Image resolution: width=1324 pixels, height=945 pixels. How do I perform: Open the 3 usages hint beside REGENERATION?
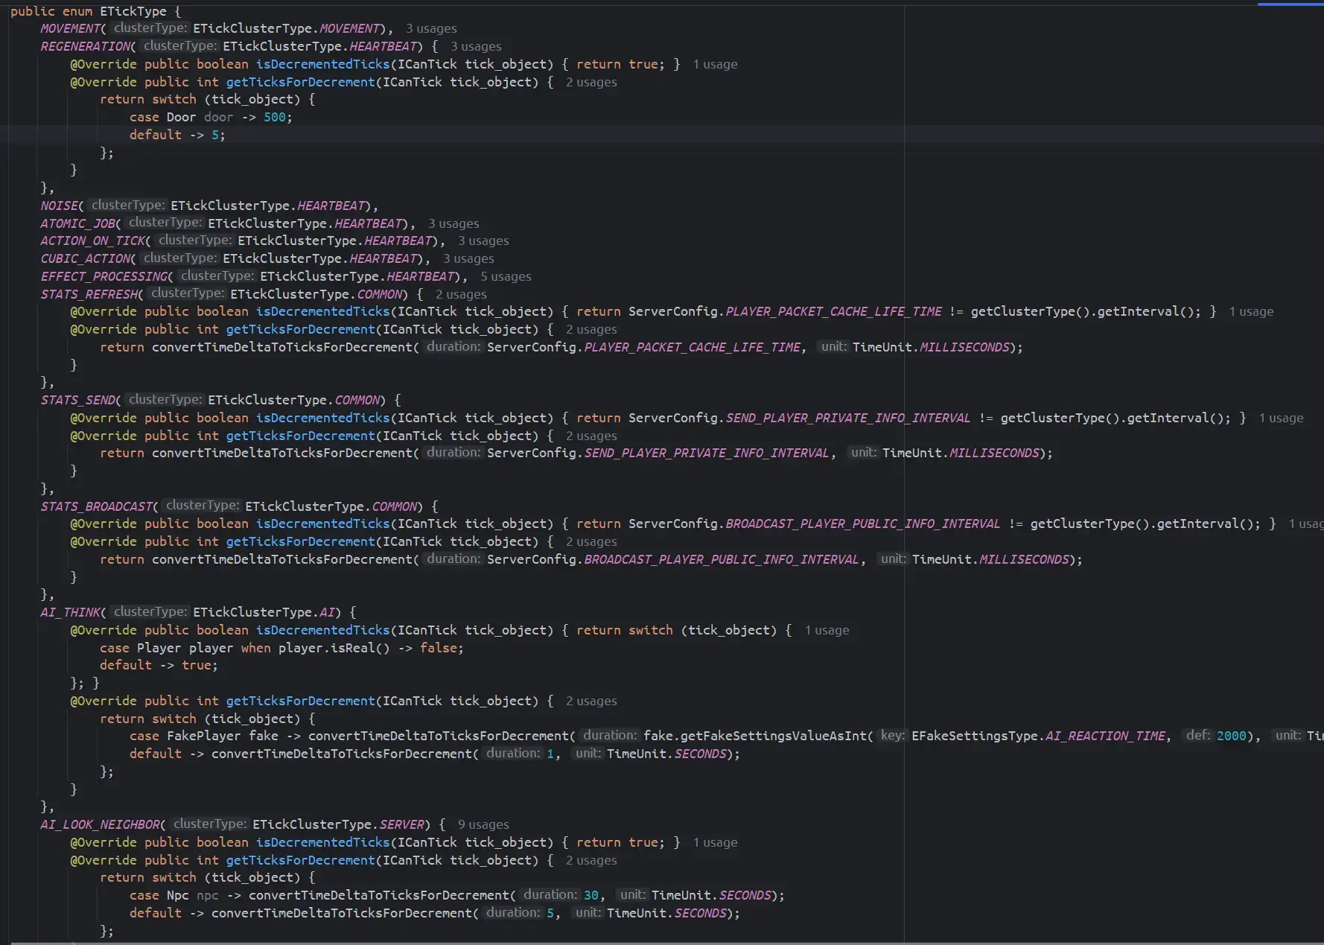(x=476, y=46)
